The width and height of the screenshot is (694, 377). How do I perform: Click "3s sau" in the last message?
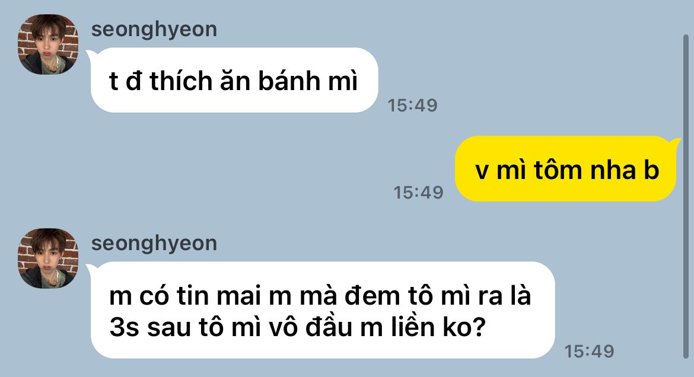point(150,328)
